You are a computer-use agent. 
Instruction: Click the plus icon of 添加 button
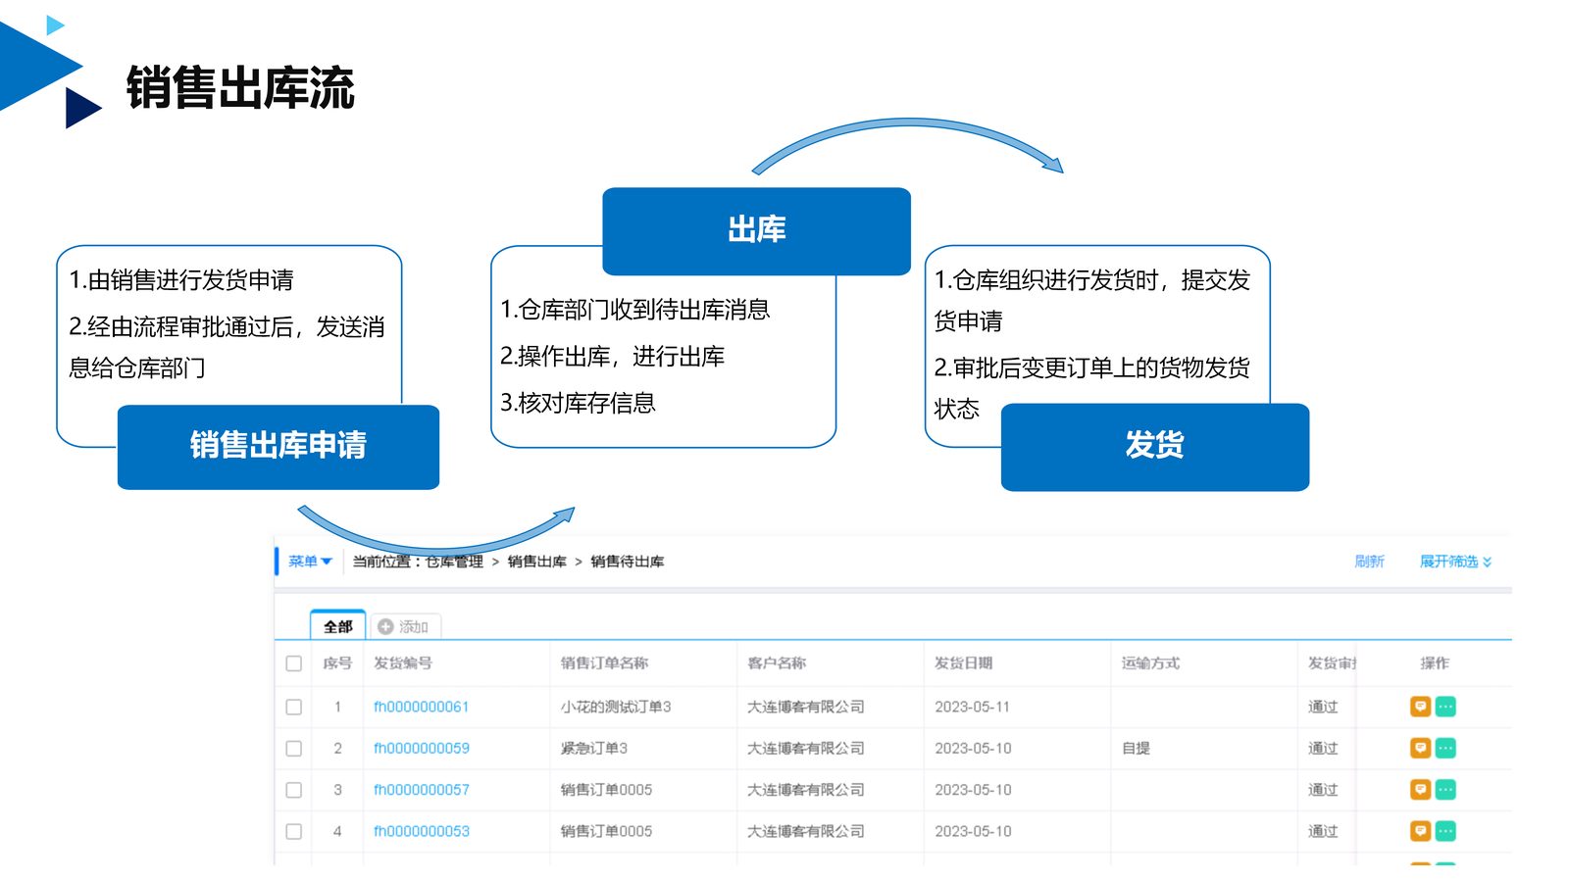pyautogui.click(x=385, y=626)
